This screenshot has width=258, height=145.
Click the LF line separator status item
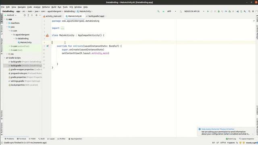pyautogui.click(x=218, y=143)
